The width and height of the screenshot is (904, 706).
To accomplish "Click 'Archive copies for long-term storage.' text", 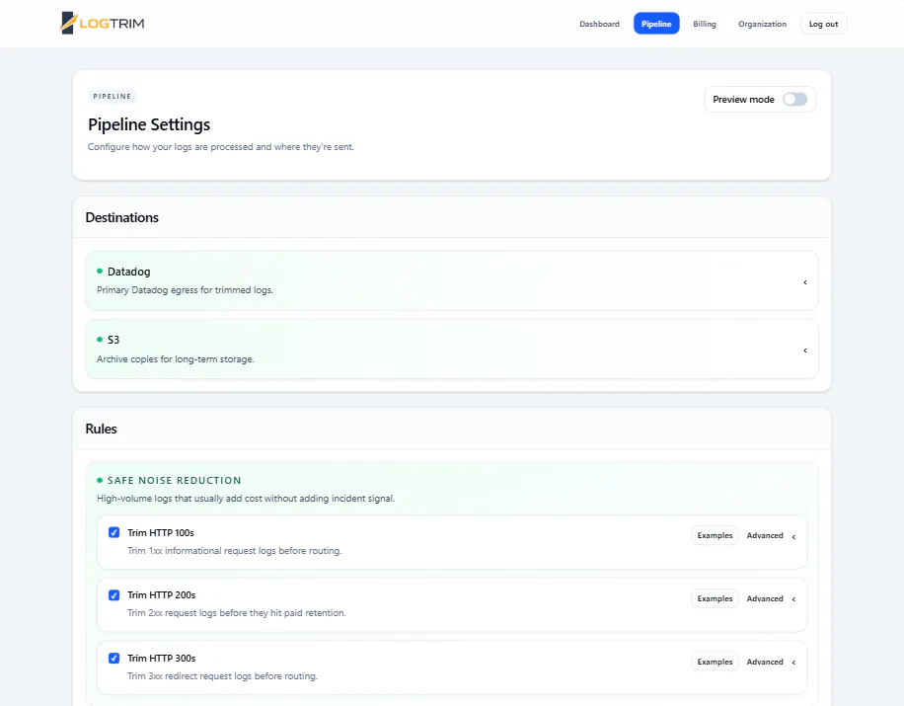I will (x=176, y=358).
